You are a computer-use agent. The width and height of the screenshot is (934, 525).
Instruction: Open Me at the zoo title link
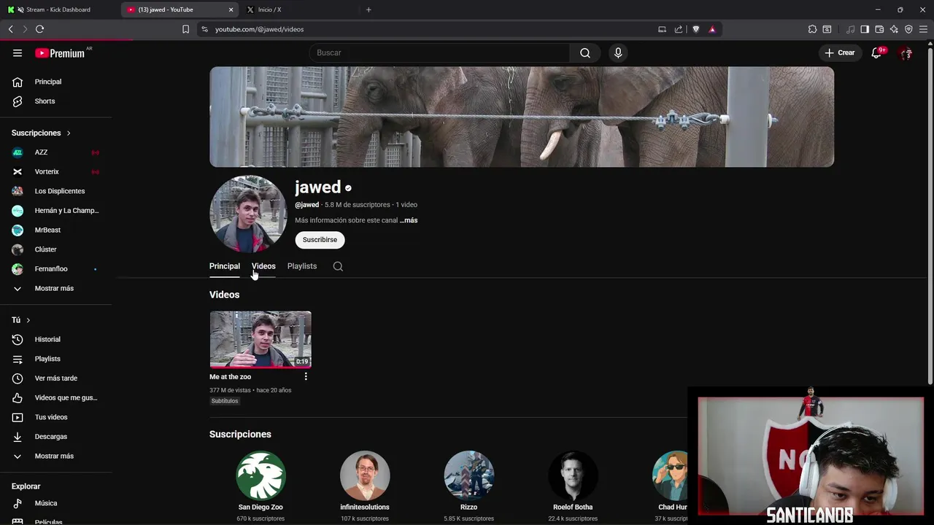coord(231,377)
